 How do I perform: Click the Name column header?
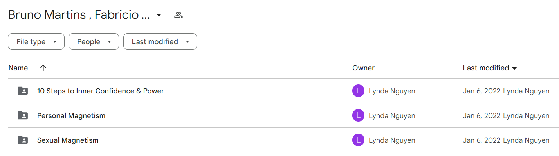18,68
